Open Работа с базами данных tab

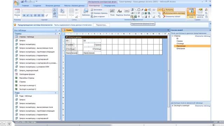(75, 6)
